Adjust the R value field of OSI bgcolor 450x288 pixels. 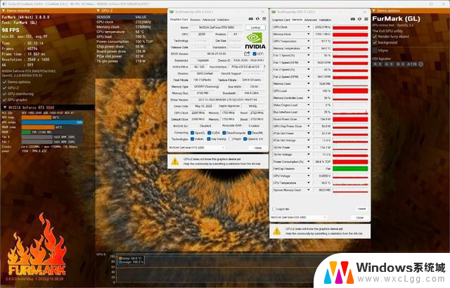tap(378, 64)
